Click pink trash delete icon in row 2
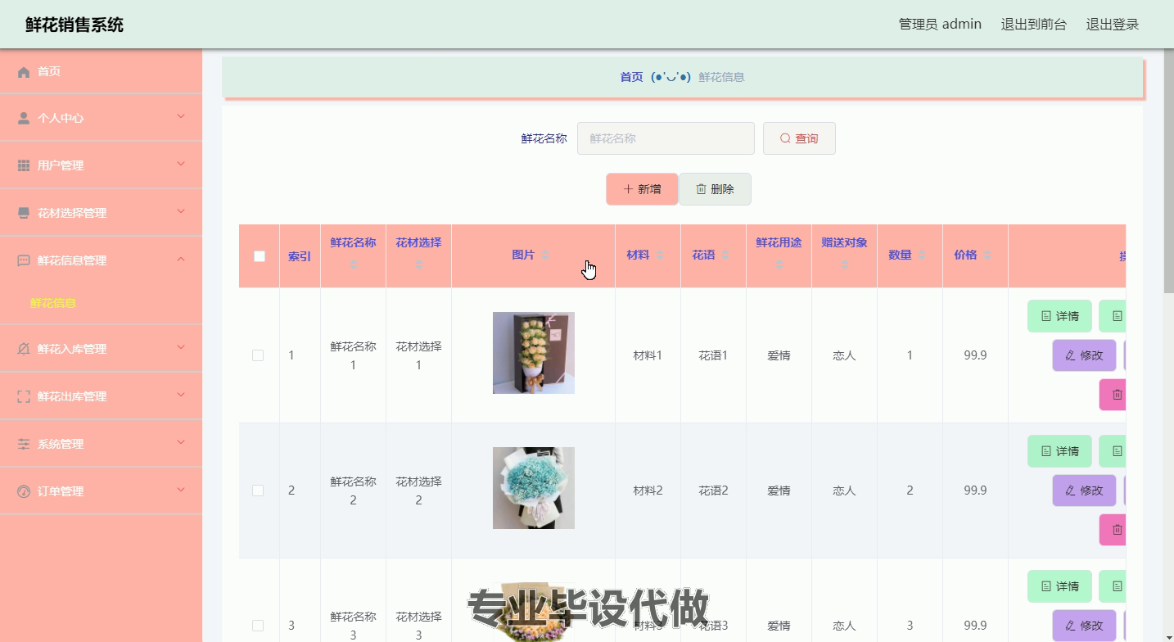The image size is (1174, 642). (1118, 530)
